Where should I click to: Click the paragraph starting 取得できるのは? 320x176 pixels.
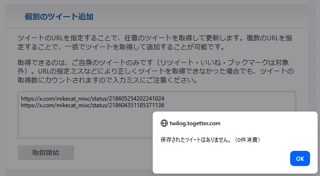click(x=155, y=71)
